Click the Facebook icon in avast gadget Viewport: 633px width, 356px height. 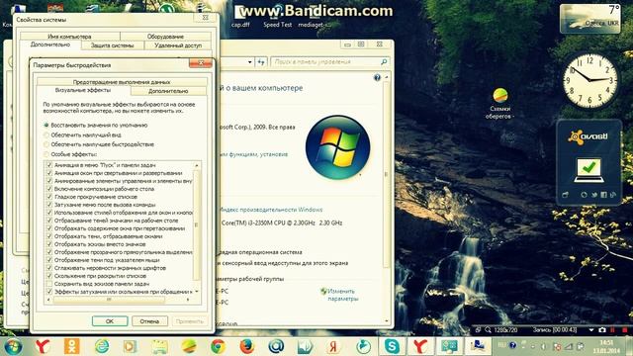coord(604,195)
